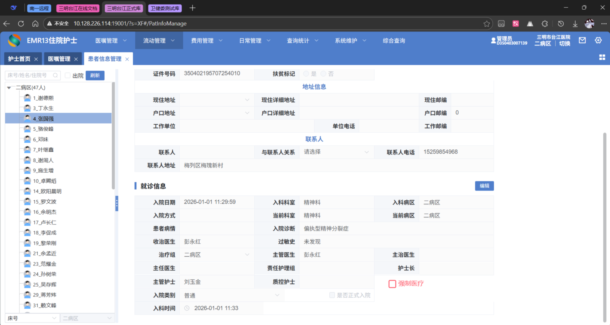This screenshot has height=325, width=610.
Task: Switch to the 医嘱管理 tab
Action: tap(59, 59)
